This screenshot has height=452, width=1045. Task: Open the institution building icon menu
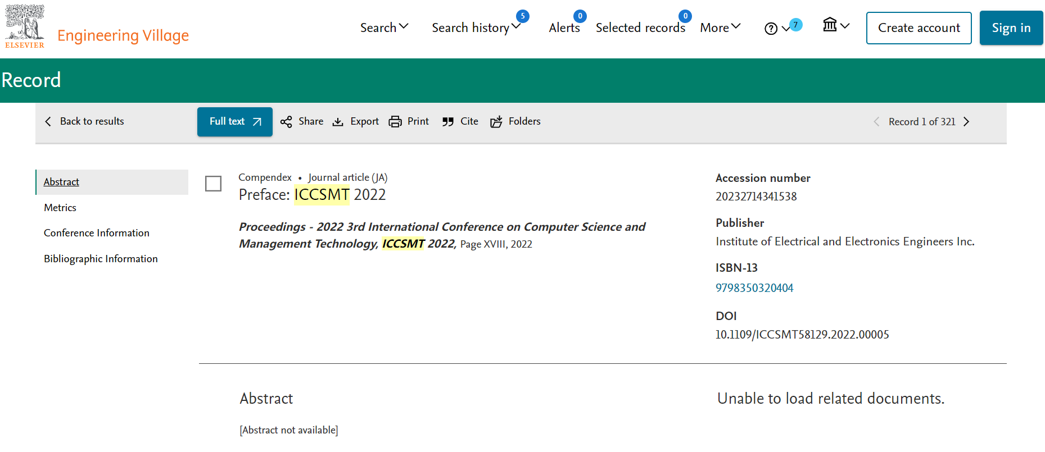click(x=830, y=25)
